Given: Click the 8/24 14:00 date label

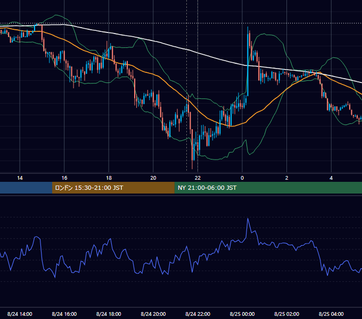Looking at the screenshot, I should click(x=20, y=314).
